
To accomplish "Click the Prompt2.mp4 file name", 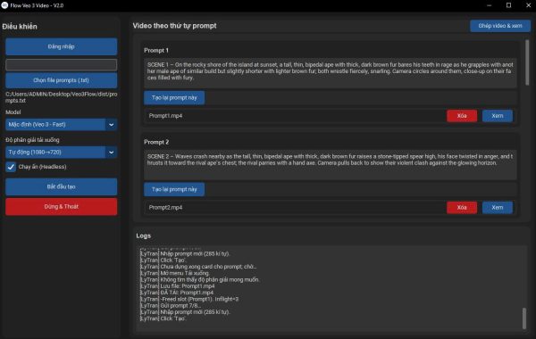I will (x=165, y=207).
